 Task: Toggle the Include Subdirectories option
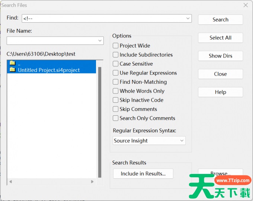(x=116, y=55)
